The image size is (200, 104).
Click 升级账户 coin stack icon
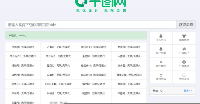click(x=184, y=49)
